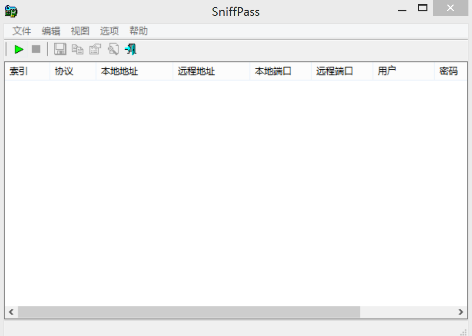Click the horizontal scrollbar thumb
The height and width of the screenshot is (336, 472).
click(x=189, y=312)
